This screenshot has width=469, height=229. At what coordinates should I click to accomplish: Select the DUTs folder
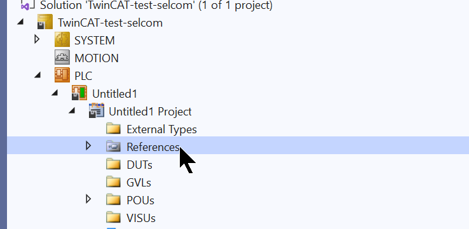(139, 164)
